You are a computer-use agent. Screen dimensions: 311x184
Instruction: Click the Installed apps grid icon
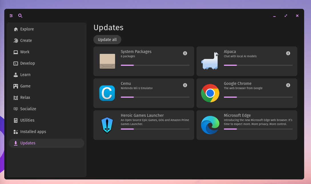tap(16, 132)
